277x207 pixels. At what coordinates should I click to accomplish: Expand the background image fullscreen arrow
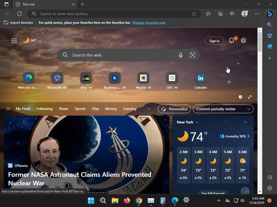click(250, 97)
